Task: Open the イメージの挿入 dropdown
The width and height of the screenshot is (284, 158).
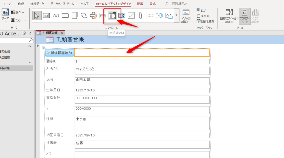Action: [x=186, y=17]
